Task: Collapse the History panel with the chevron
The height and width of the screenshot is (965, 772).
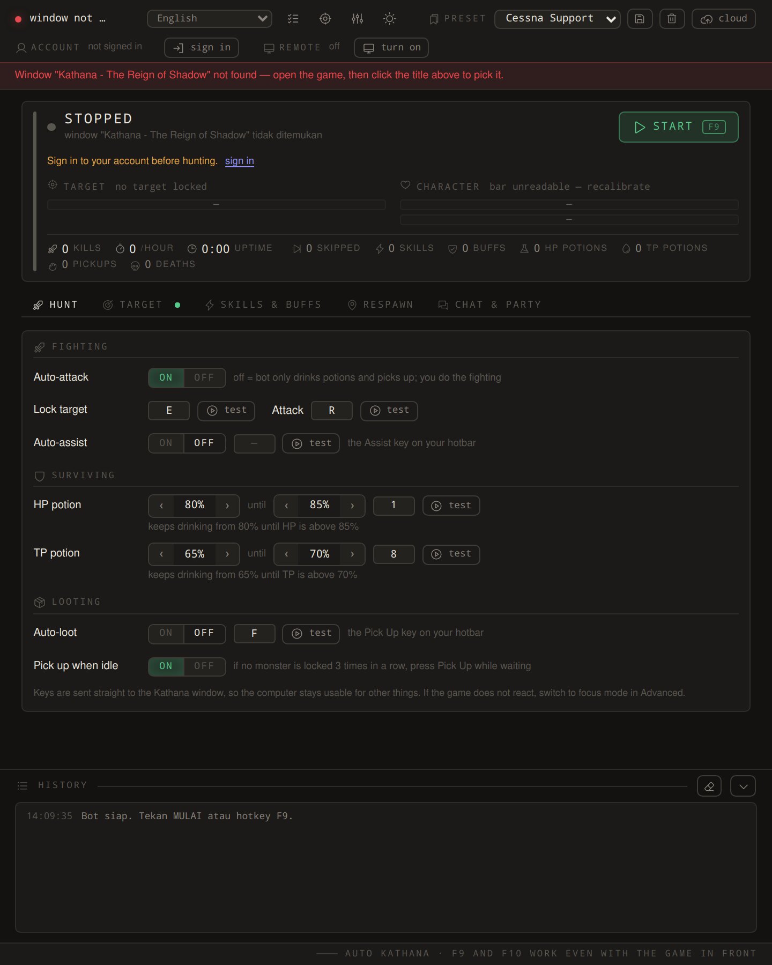Action: [743, 786]
